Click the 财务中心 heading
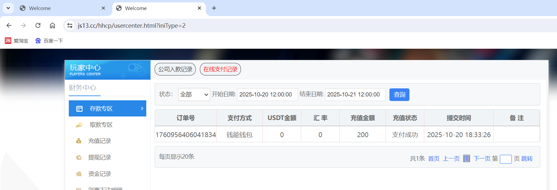The image size is (557, 190). 83,88
